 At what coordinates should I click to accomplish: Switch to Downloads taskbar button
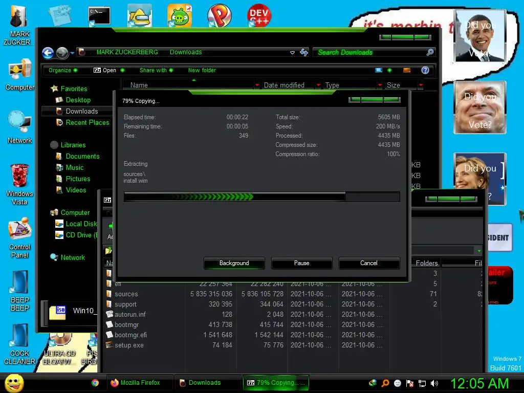point(208,383)
